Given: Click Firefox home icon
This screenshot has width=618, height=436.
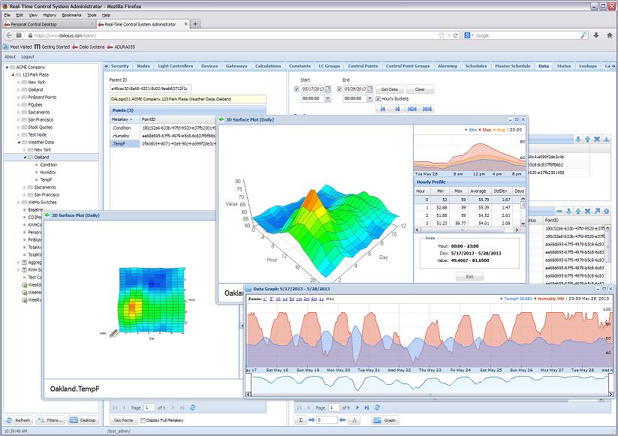Looking at the screenshot, I should [609, 35].
